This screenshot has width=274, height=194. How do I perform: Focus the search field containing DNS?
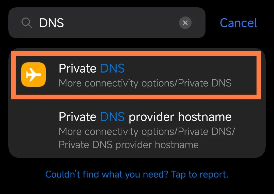(x=107, y=23)
